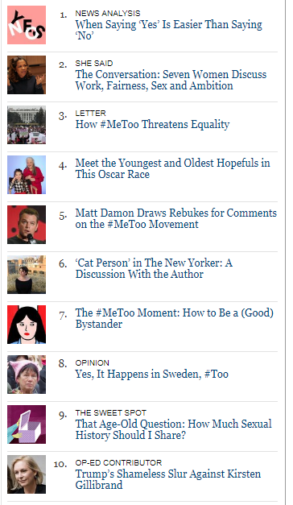Open 'Yes, It Happens in Sweden, #Too'
Image resolution: width=293 pixels, height=505 pixels.
tap(151, 374)
